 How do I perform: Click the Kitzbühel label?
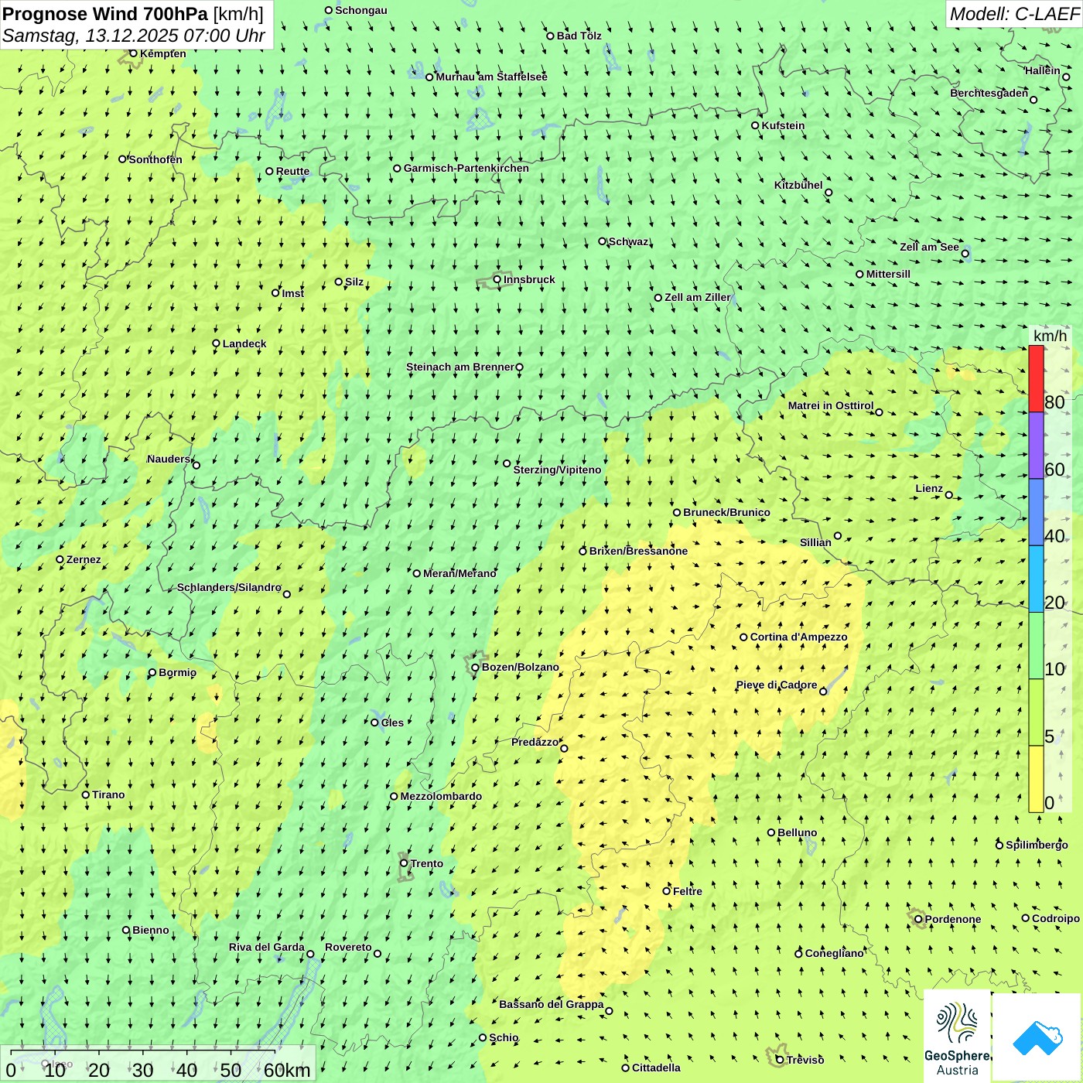pyautogui.click(x=798, y=185)
